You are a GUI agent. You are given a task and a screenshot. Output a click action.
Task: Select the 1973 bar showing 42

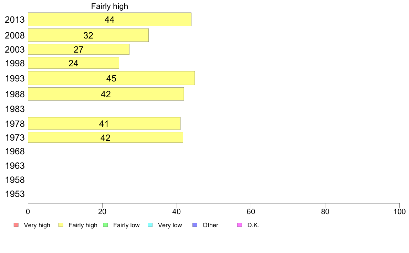coord(105,137)
